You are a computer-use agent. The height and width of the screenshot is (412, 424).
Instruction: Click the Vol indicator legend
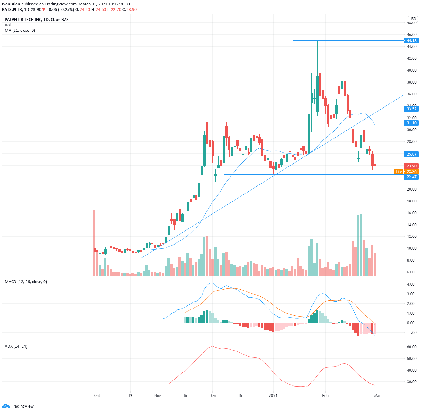[x=8, y=25]
